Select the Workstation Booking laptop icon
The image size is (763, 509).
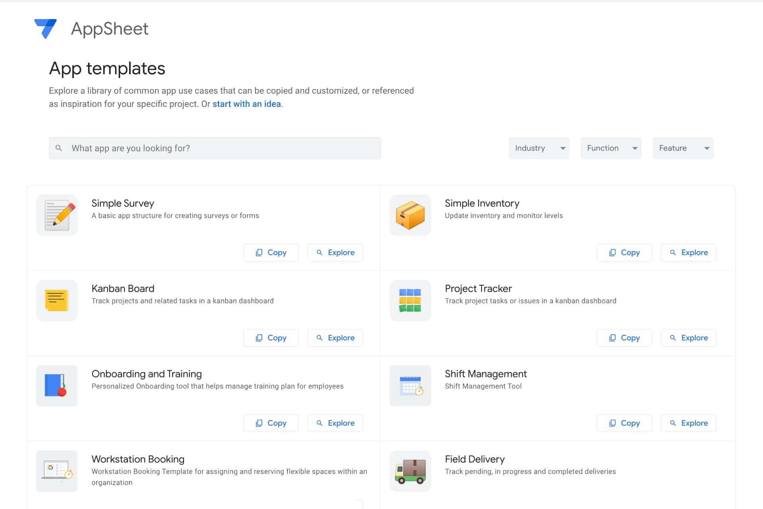(x=57, y=471)
